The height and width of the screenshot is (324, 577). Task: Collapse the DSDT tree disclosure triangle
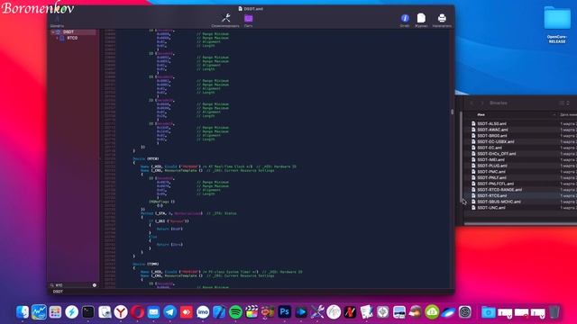(x=53, y=32)
